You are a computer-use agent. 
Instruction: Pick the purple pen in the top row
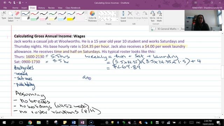[62, 14]
